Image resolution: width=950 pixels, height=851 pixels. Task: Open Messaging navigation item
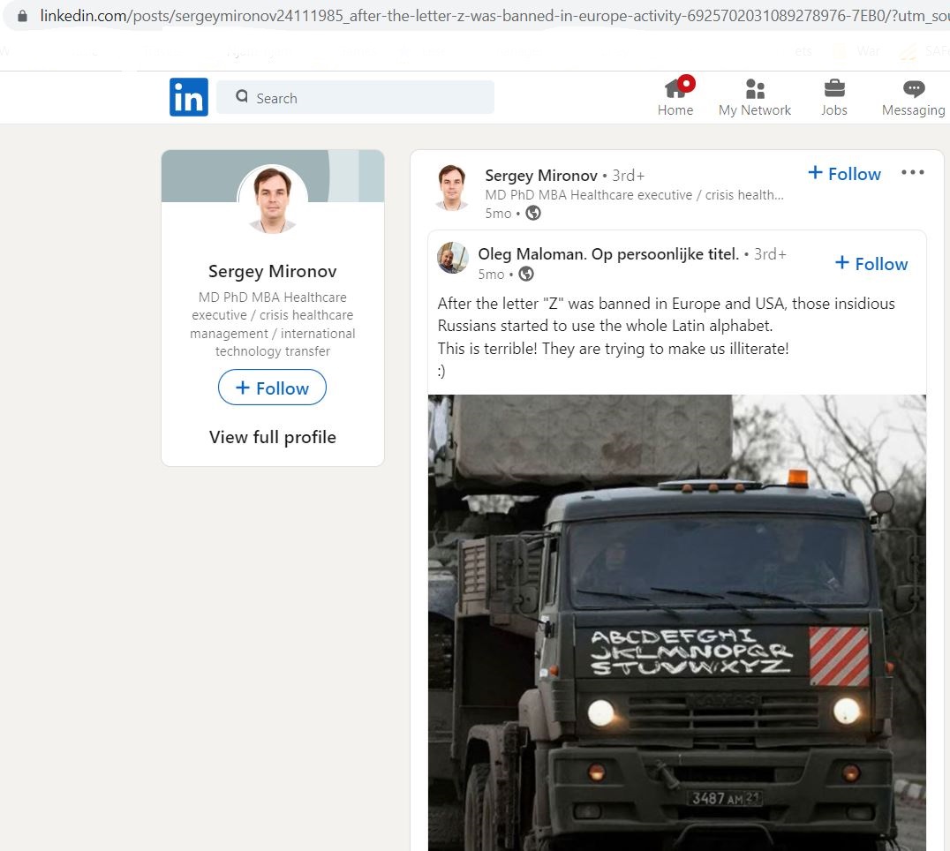(913, 97)
